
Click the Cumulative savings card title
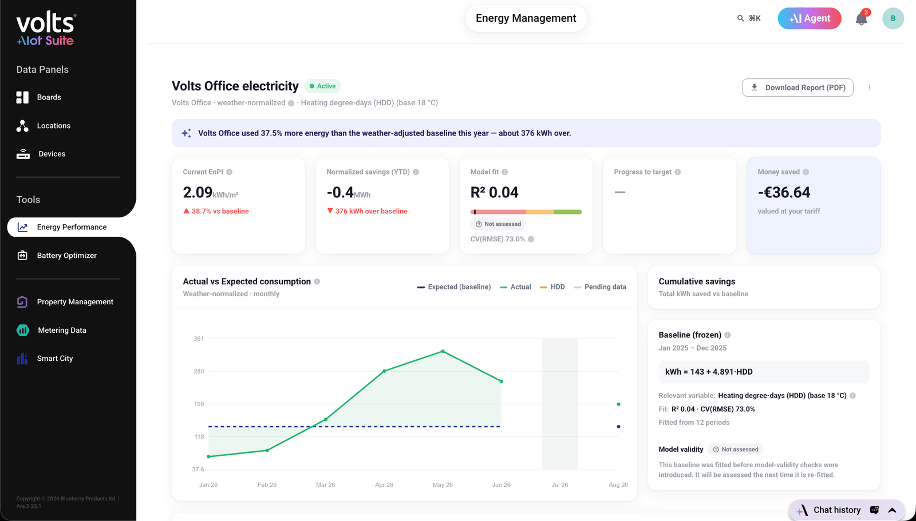[697, 281]
